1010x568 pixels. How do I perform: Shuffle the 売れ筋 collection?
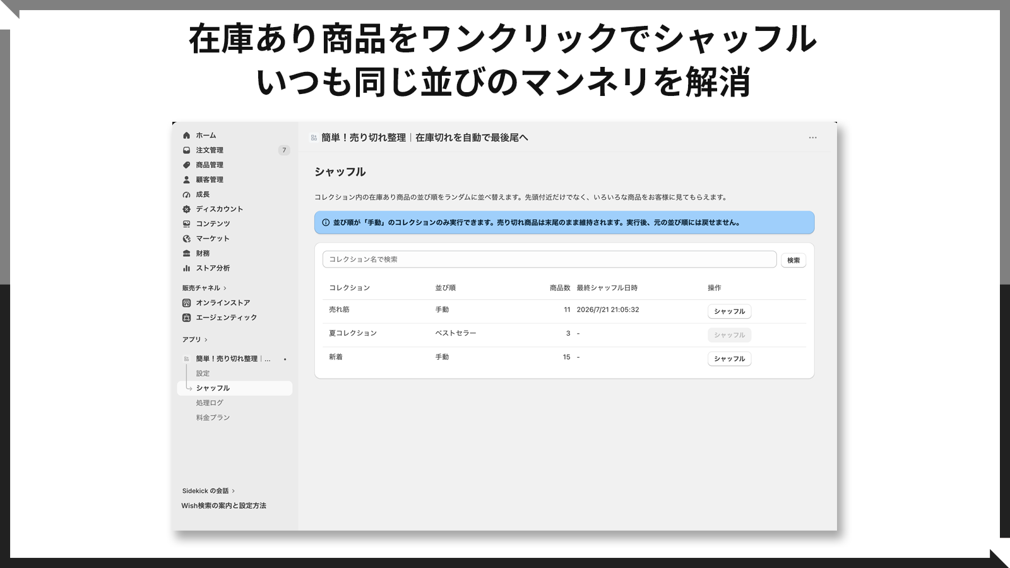pyautogui.click(x=729, y=311)
